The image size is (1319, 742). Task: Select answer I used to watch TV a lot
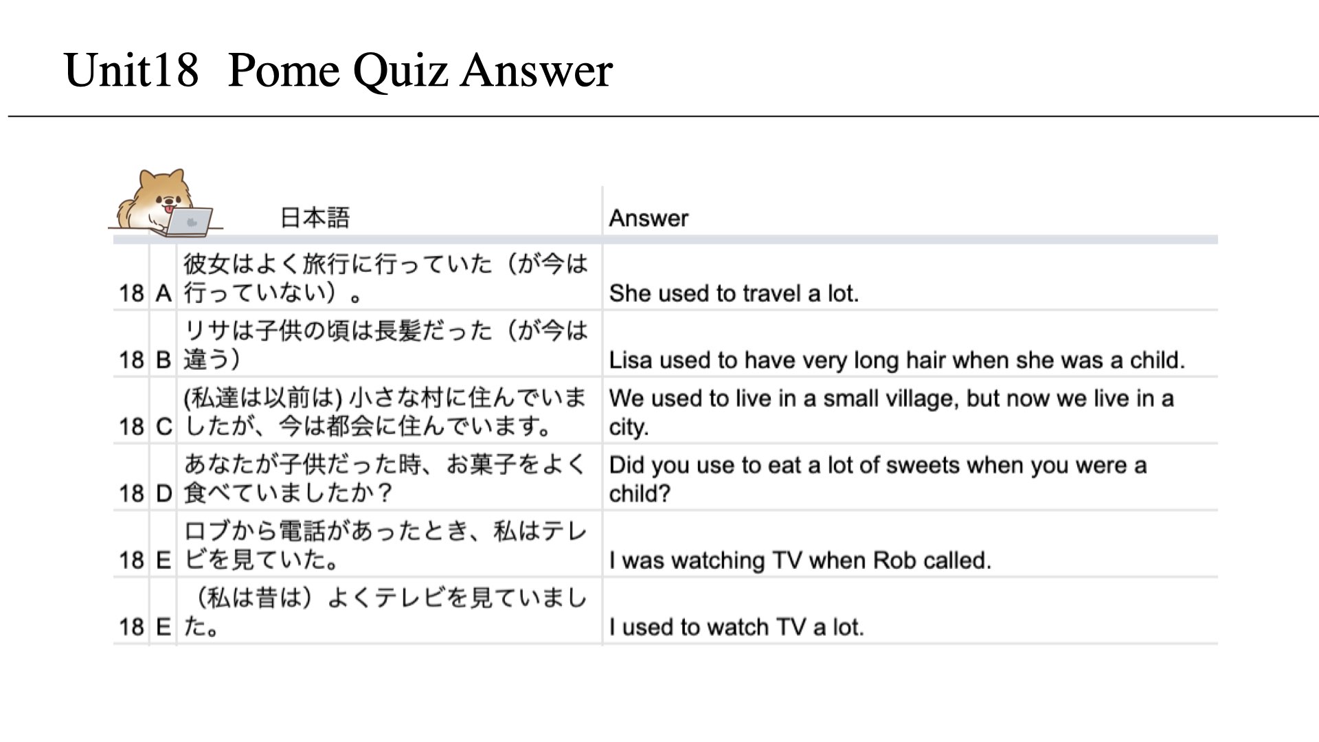736,627
